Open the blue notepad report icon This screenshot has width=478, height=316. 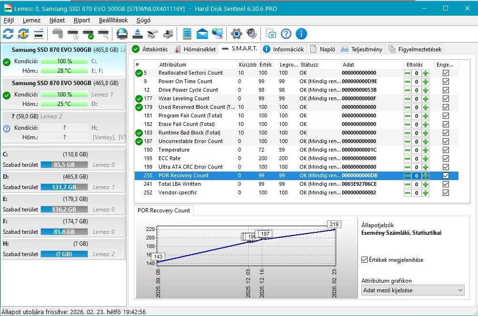coord(187,34)
